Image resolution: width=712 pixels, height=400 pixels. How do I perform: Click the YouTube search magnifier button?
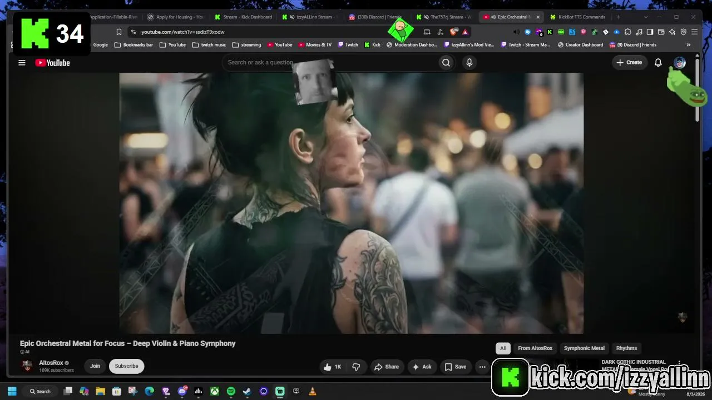(x=446, y=63)
